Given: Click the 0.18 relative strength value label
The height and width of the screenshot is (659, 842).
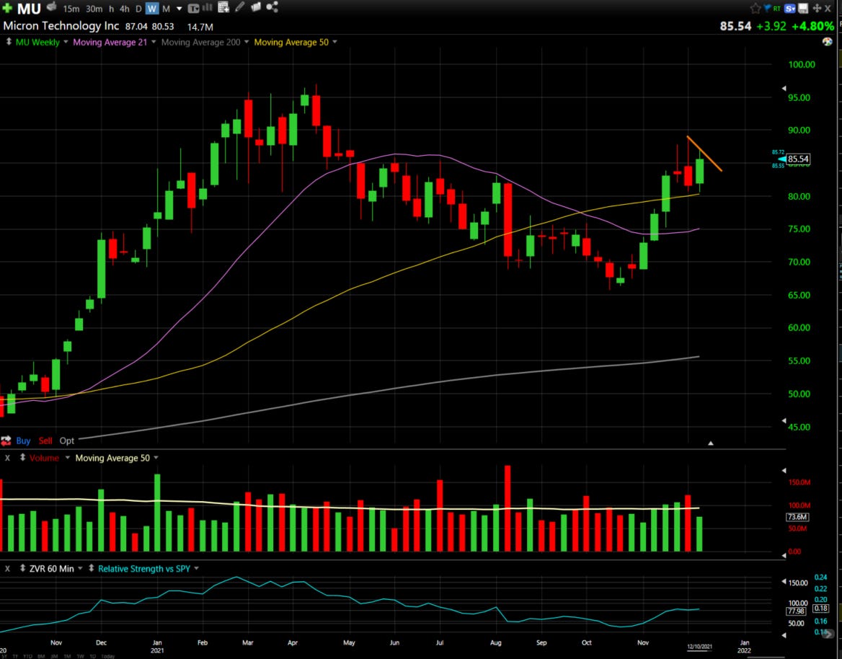Looking at the screenshot, I should (x=820, y=609).
